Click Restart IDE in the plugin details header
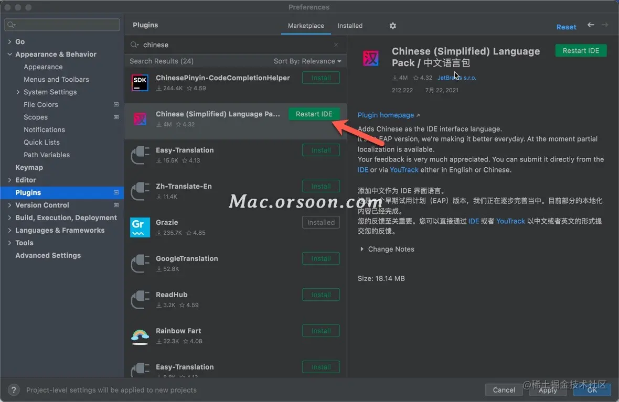Viewport: 619px width, 402px height. tap(581, 50)
